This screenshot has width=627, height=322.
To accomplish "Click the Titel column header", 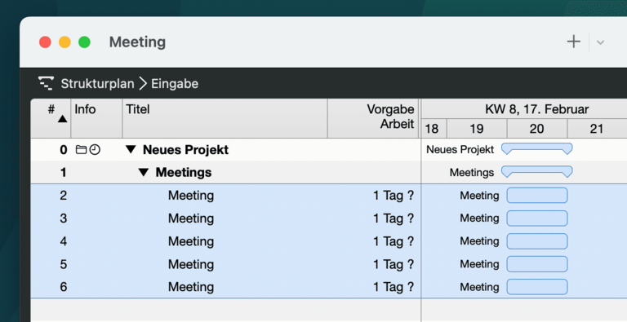I will 225,119.
